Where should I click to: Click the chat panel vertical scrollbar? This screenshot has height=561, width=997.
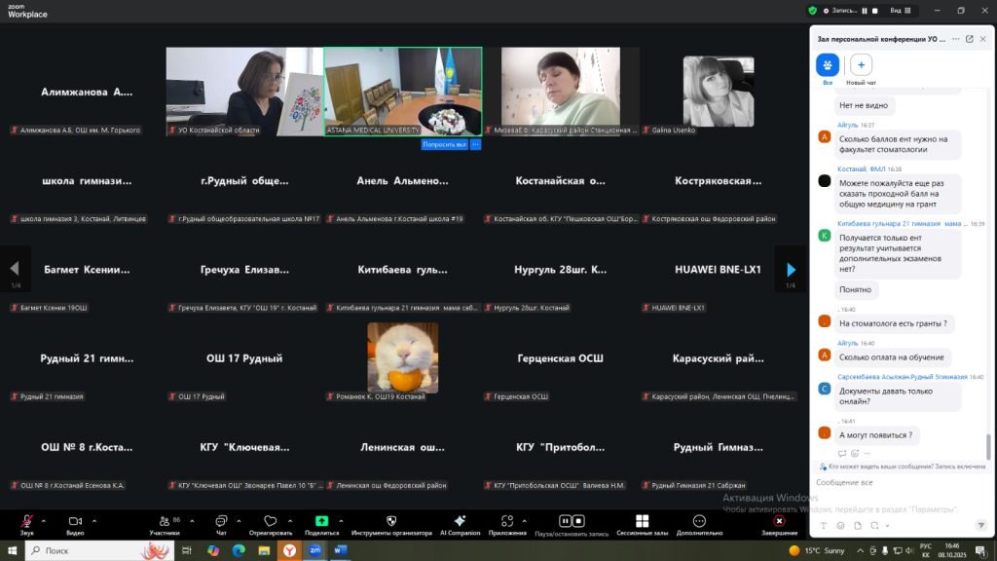(x=989, y=443)
